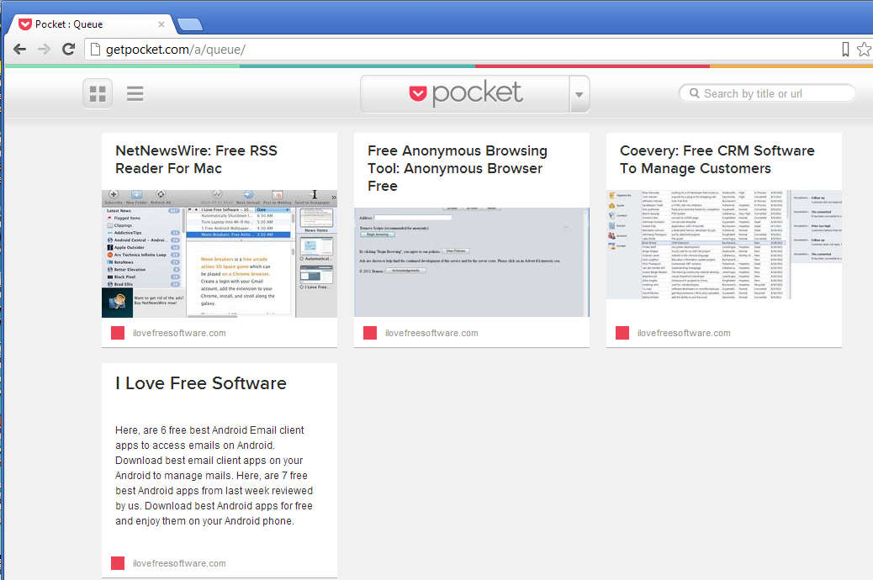Click the Pocket logo
The image size is (873, 580).
coord(465,93)
